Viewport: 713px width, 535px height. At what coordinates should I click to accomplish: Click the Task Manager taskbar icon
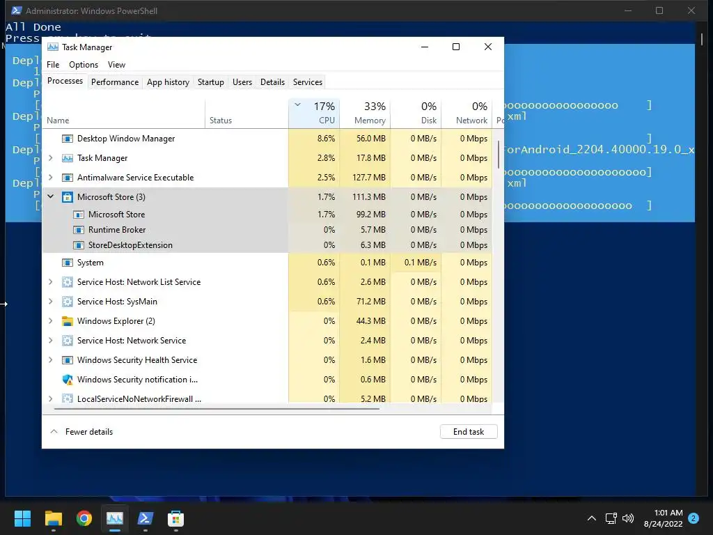pyautogui.click(x=115, y=518)
